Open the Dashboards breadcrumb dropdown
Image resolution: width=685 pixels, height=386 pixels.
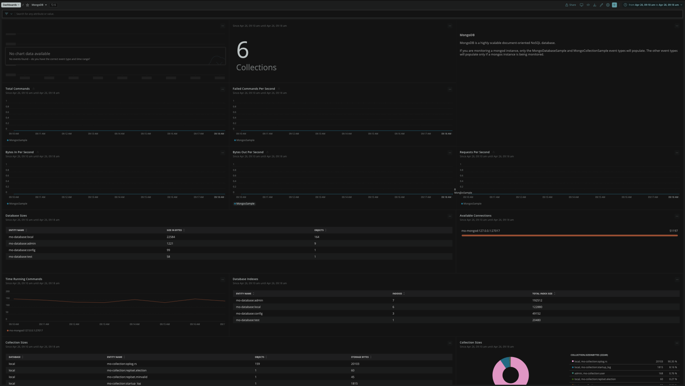pos(11,5)
